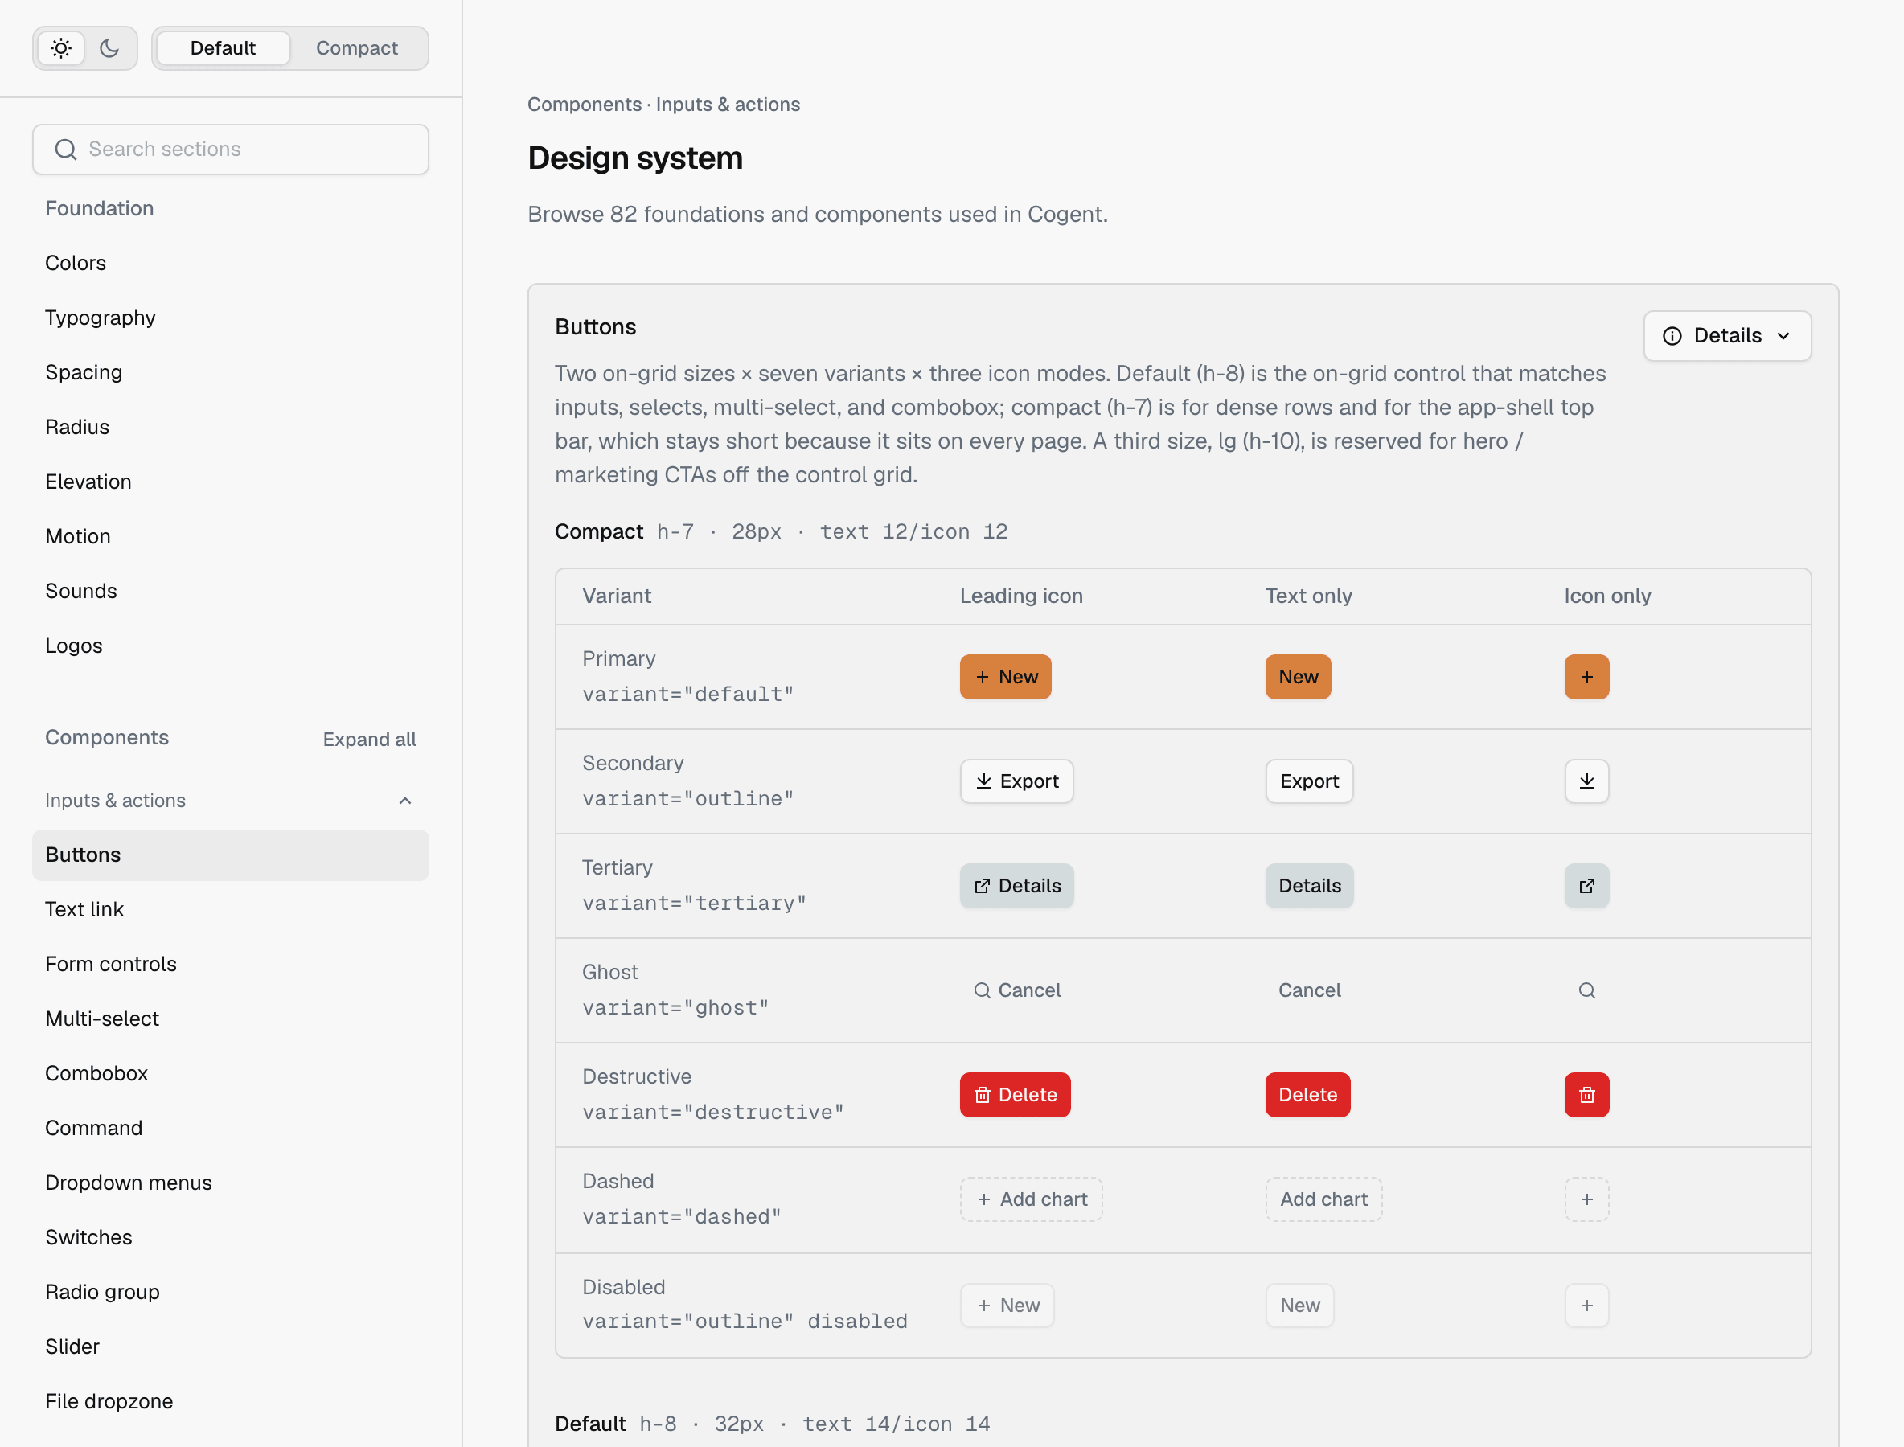Collapse the Inputs & actions section
This screenshot has width=1904, height=1447.
[x=231, y=800]
